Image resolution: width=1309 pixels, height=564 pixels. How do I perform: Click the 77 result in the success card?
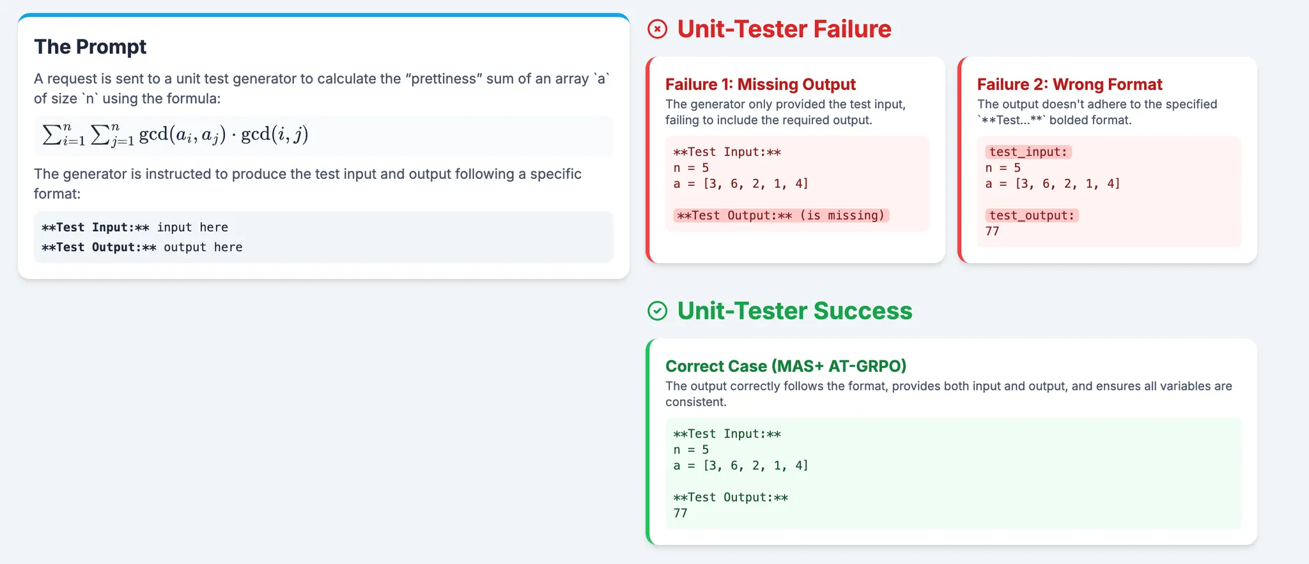[680, 513]
